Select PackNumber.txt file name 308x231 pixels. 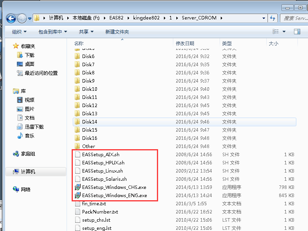[x=100, y=212]
